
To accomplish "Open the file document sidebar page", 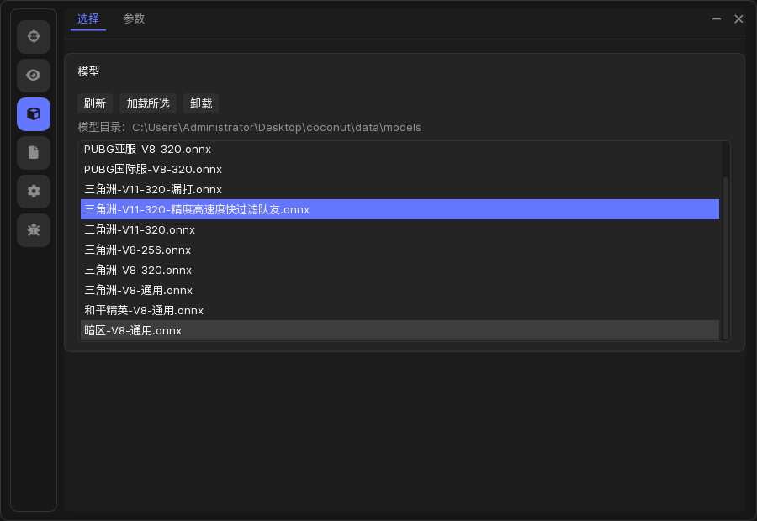I will (34, 152).
